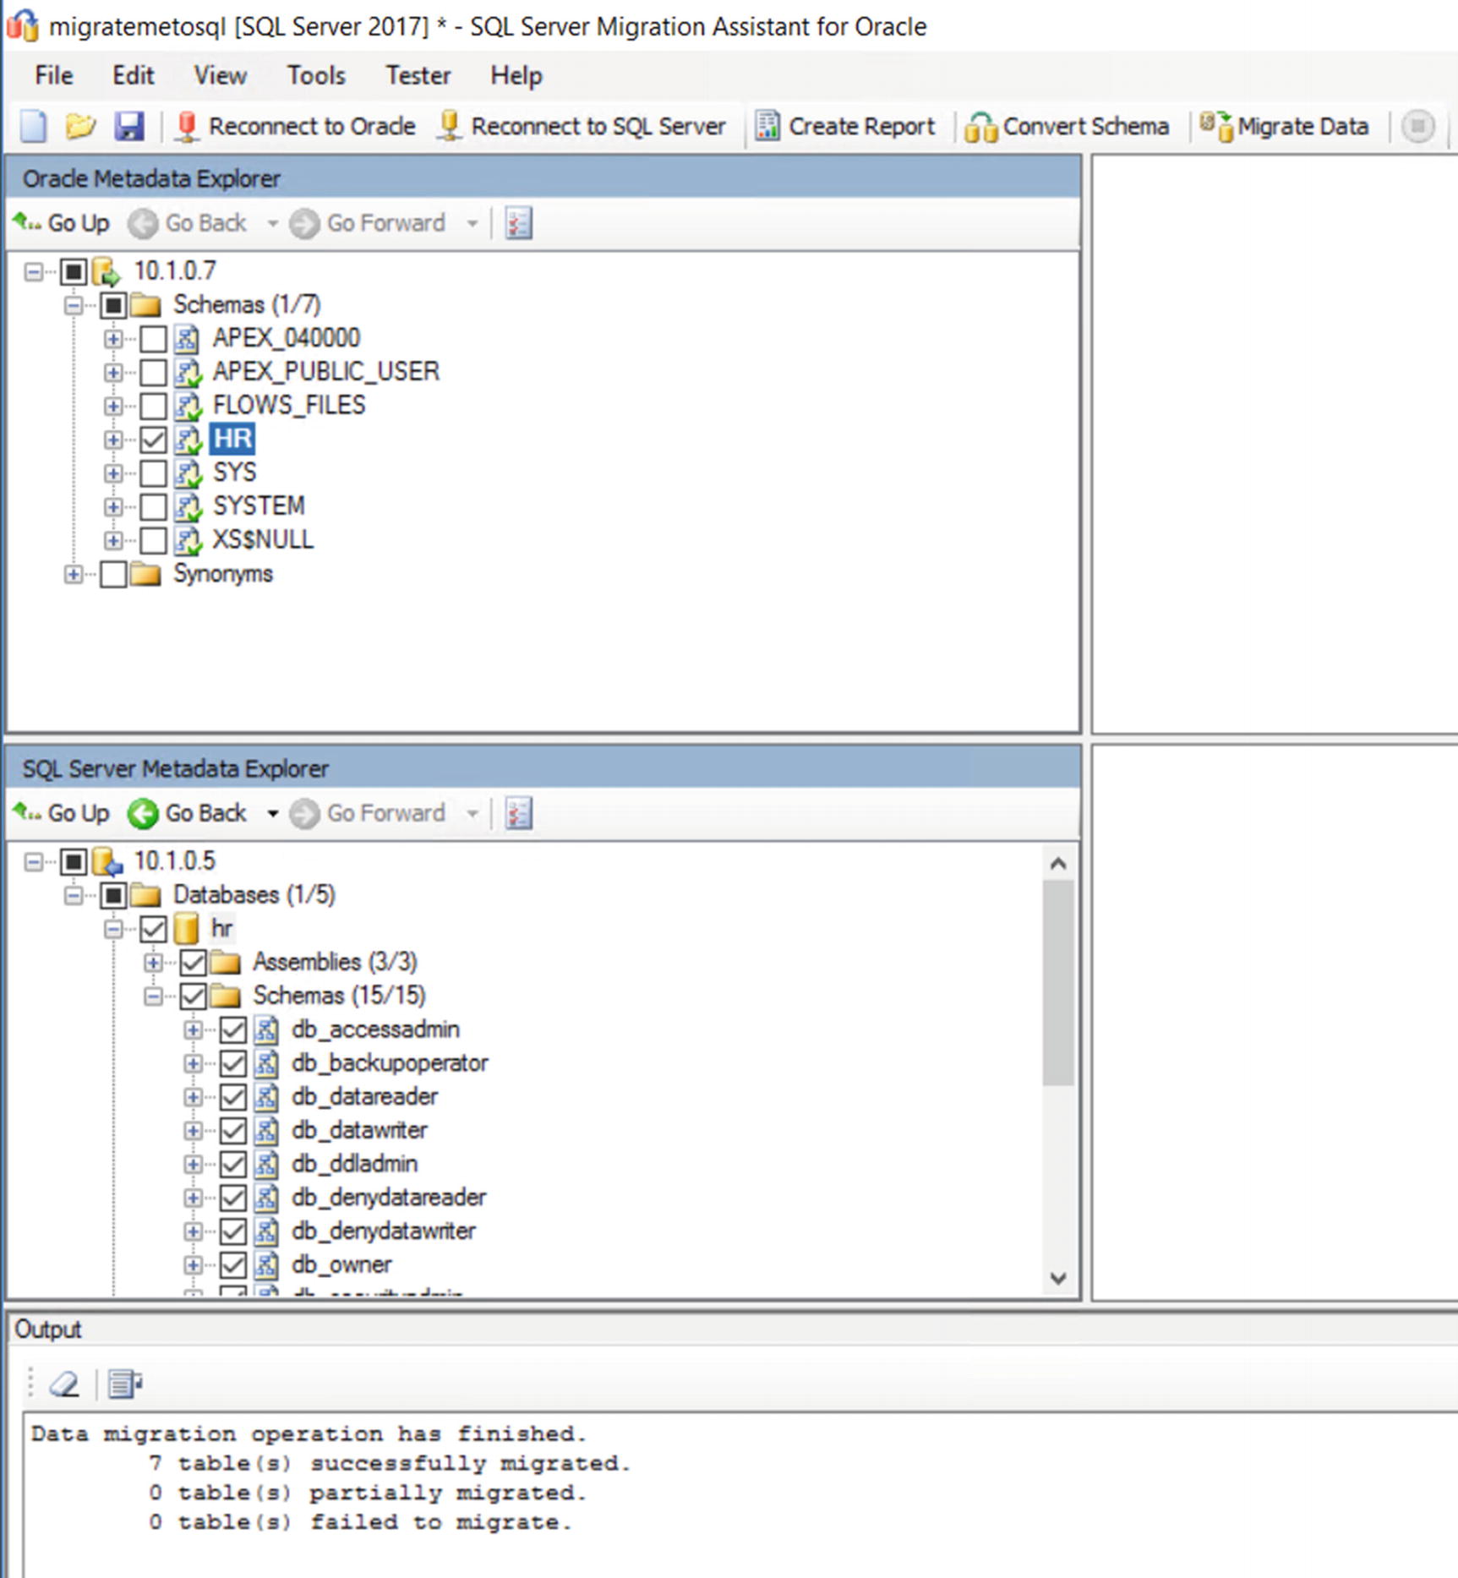The height and width of the screenshot is (1578, 1458).
Task: Open the View menu
Action: click(x=220, y=75)
